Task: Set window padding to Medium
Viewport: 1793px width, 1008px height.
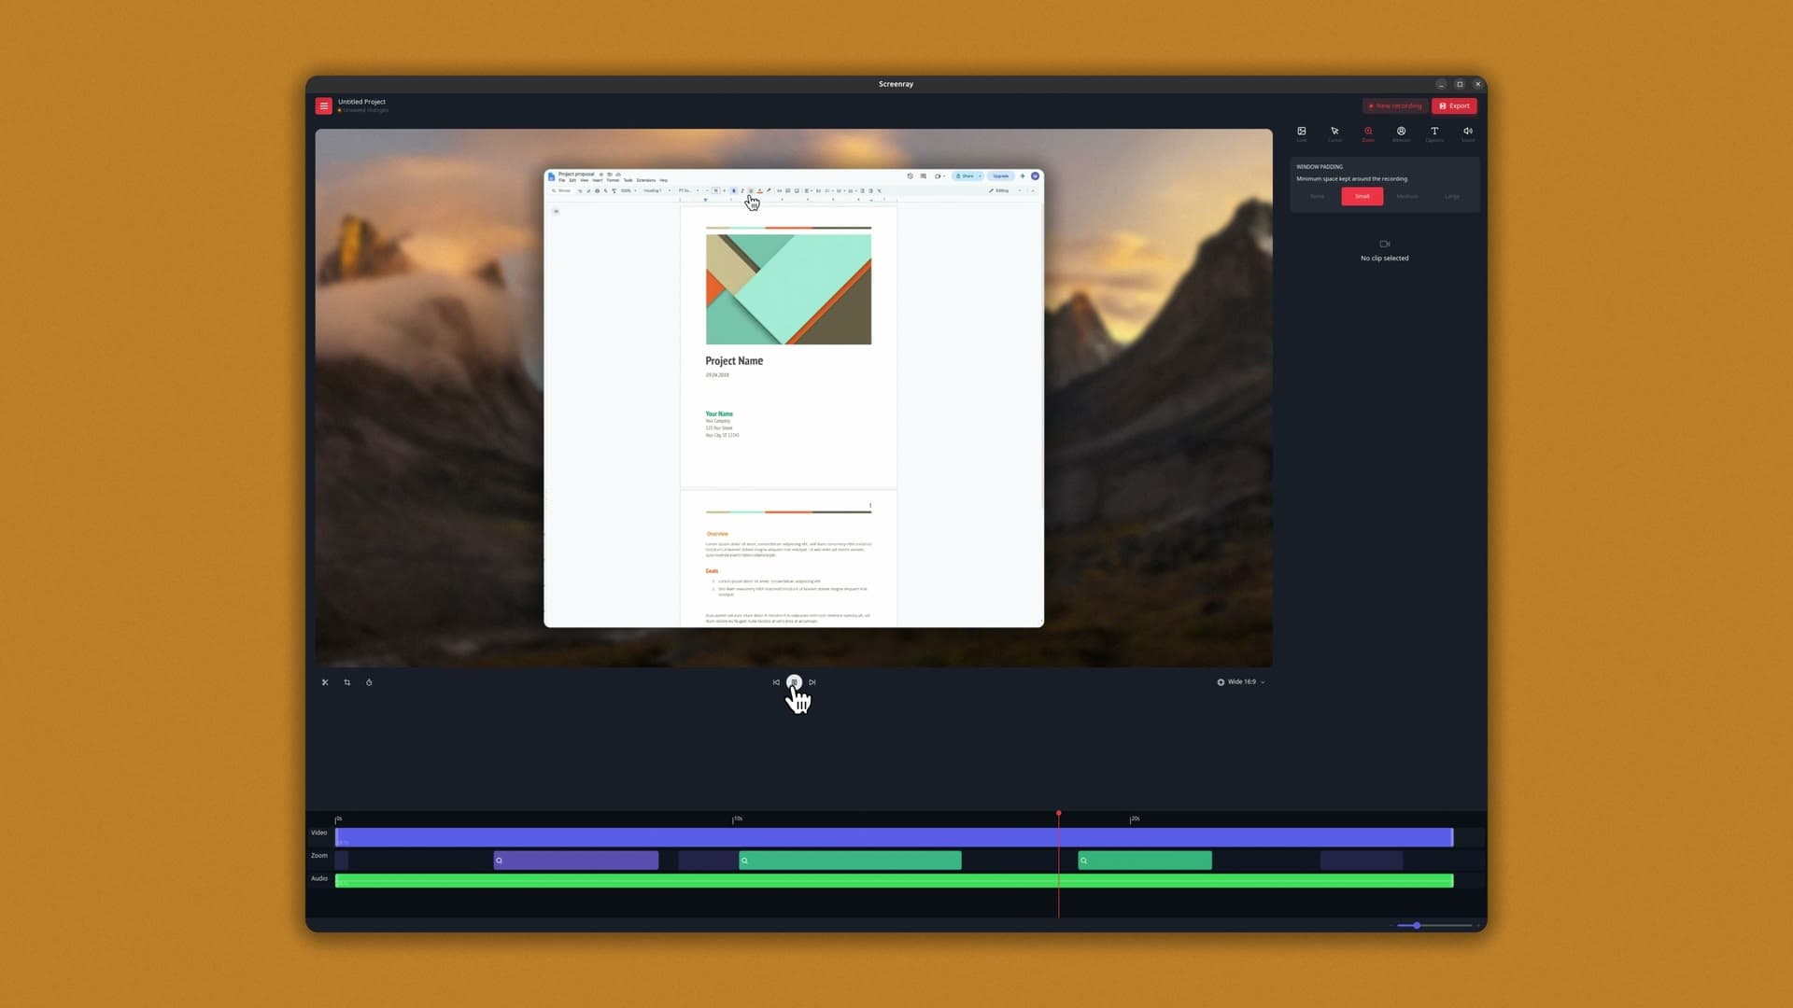Action: [x=1407, y=196]
